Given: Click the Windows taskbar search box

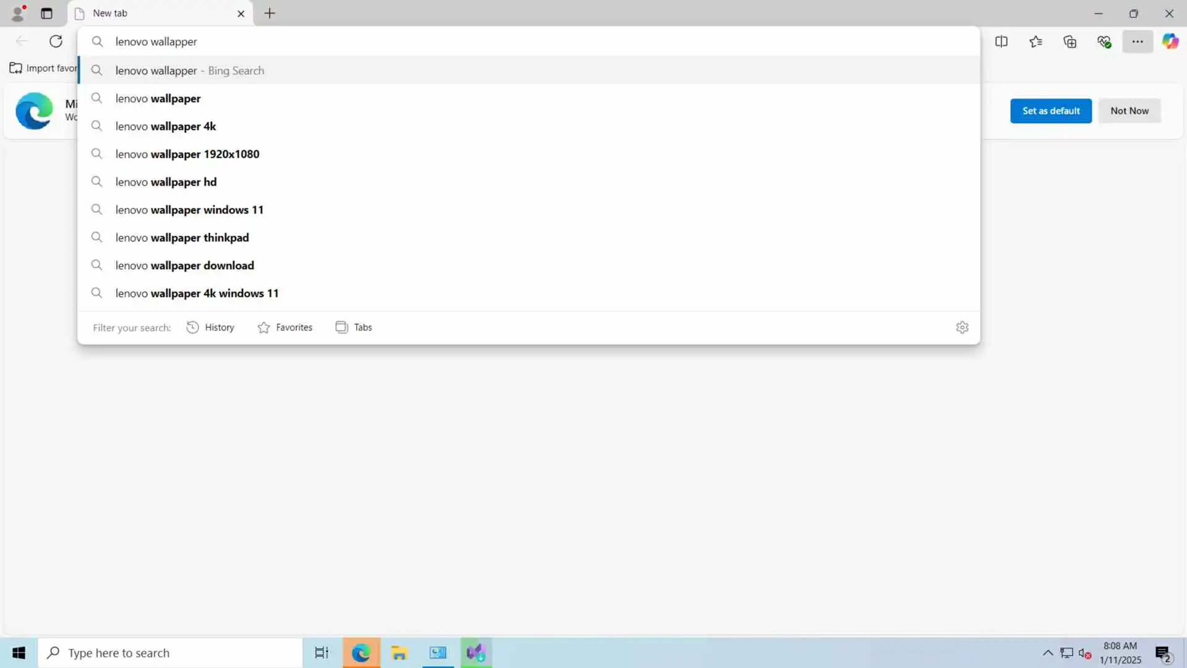Looking at the screenshot, I should [171, 653].
